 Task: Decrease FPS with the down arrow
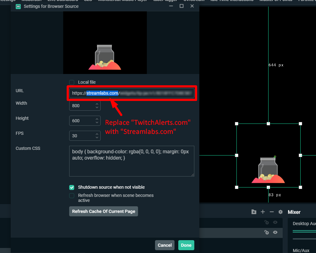click(x=97, y=138)
